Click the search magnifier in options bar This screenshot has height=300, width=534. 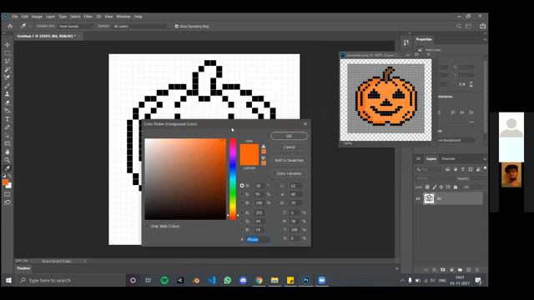(459, 26)
